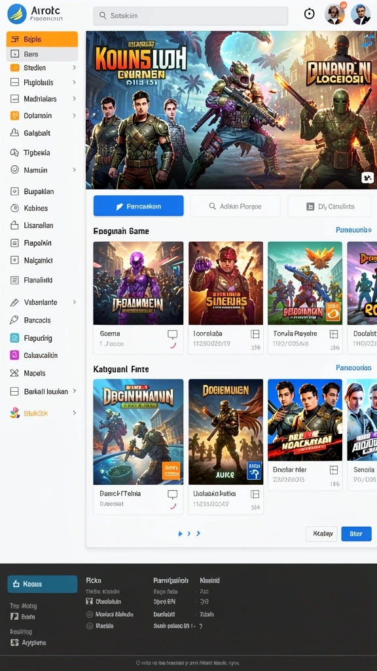Viewport: 377px width, 671px height.
Task: Click the Galabalit sidebar icon
Action: point(14,133)
